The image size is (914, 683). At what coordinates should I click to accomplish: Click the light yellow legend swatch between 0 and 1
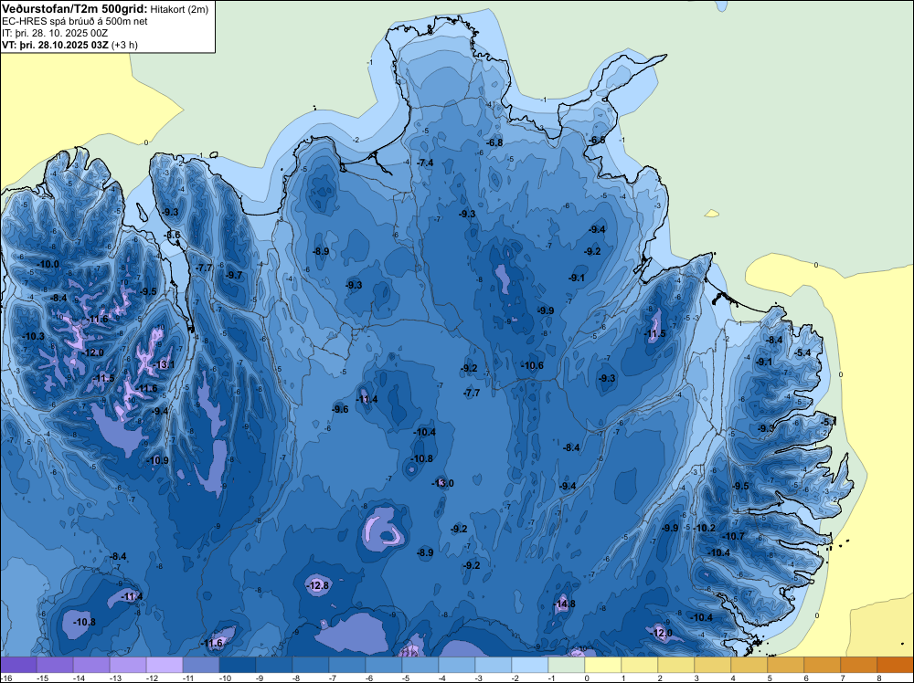[x=602, y=665]
